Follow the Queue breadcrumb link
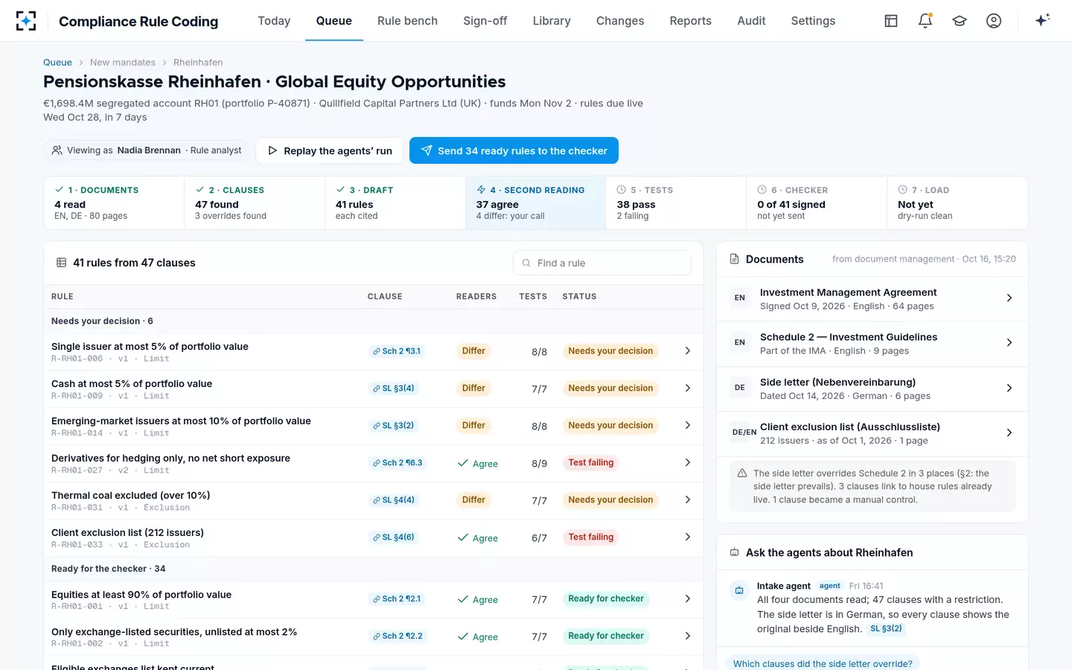 (x=57, y=63)
